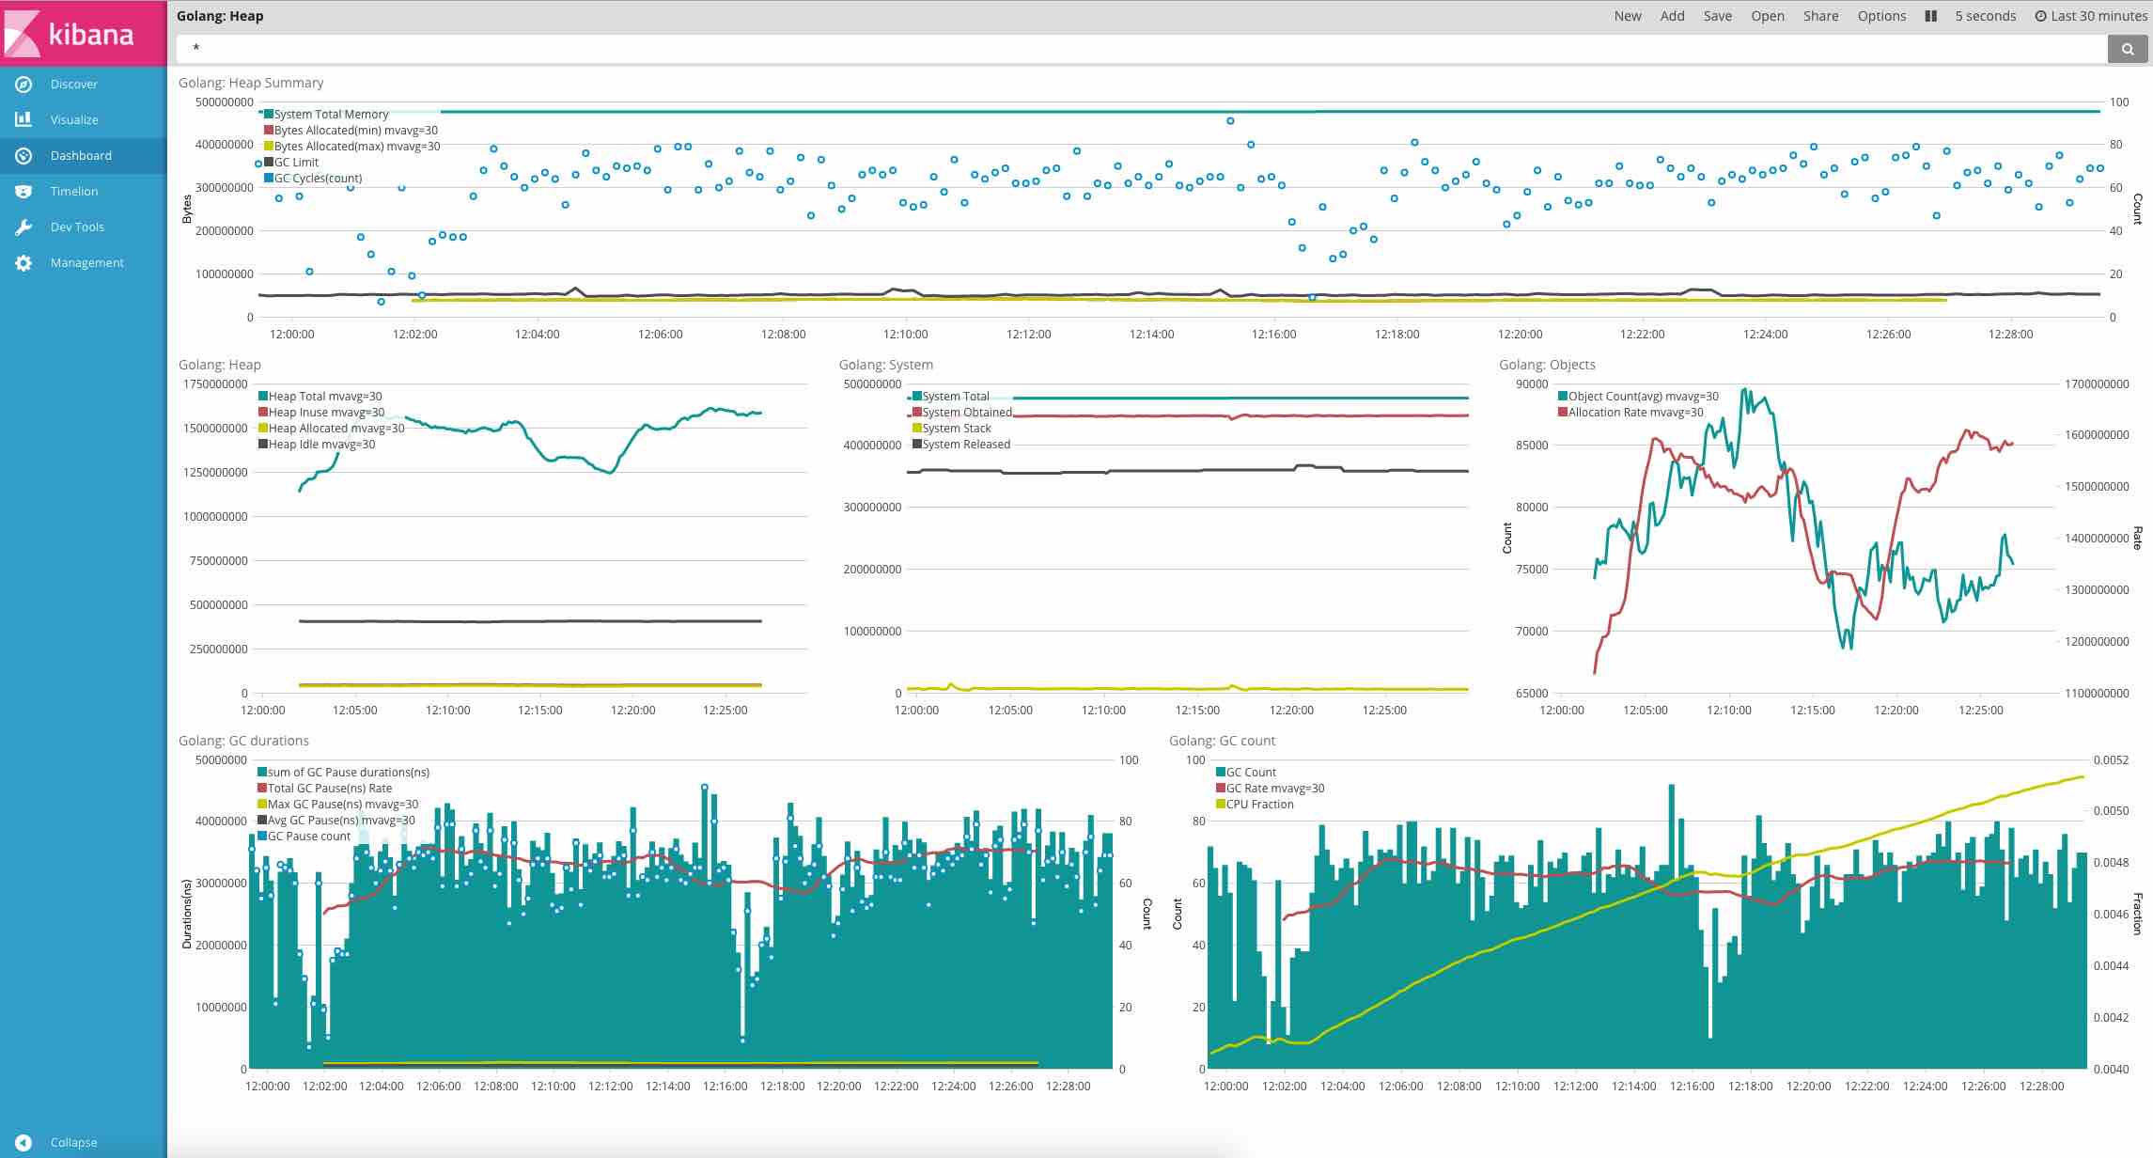2153x1158 pixels.
Task: Open Management via gear icon
Action: 23,262
